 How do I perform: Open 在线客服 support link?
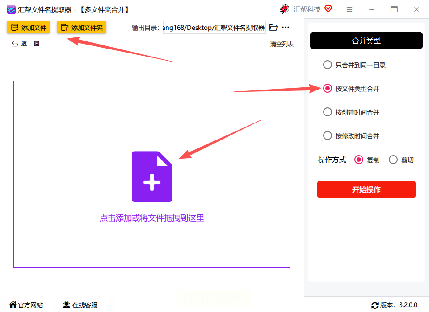tap(80, 304)
